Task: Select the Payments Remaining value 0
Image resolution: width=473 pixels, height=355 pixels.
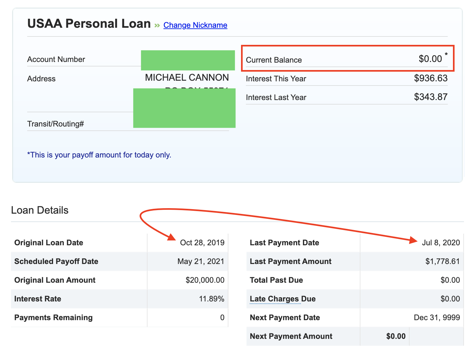Action: (222, 318)
